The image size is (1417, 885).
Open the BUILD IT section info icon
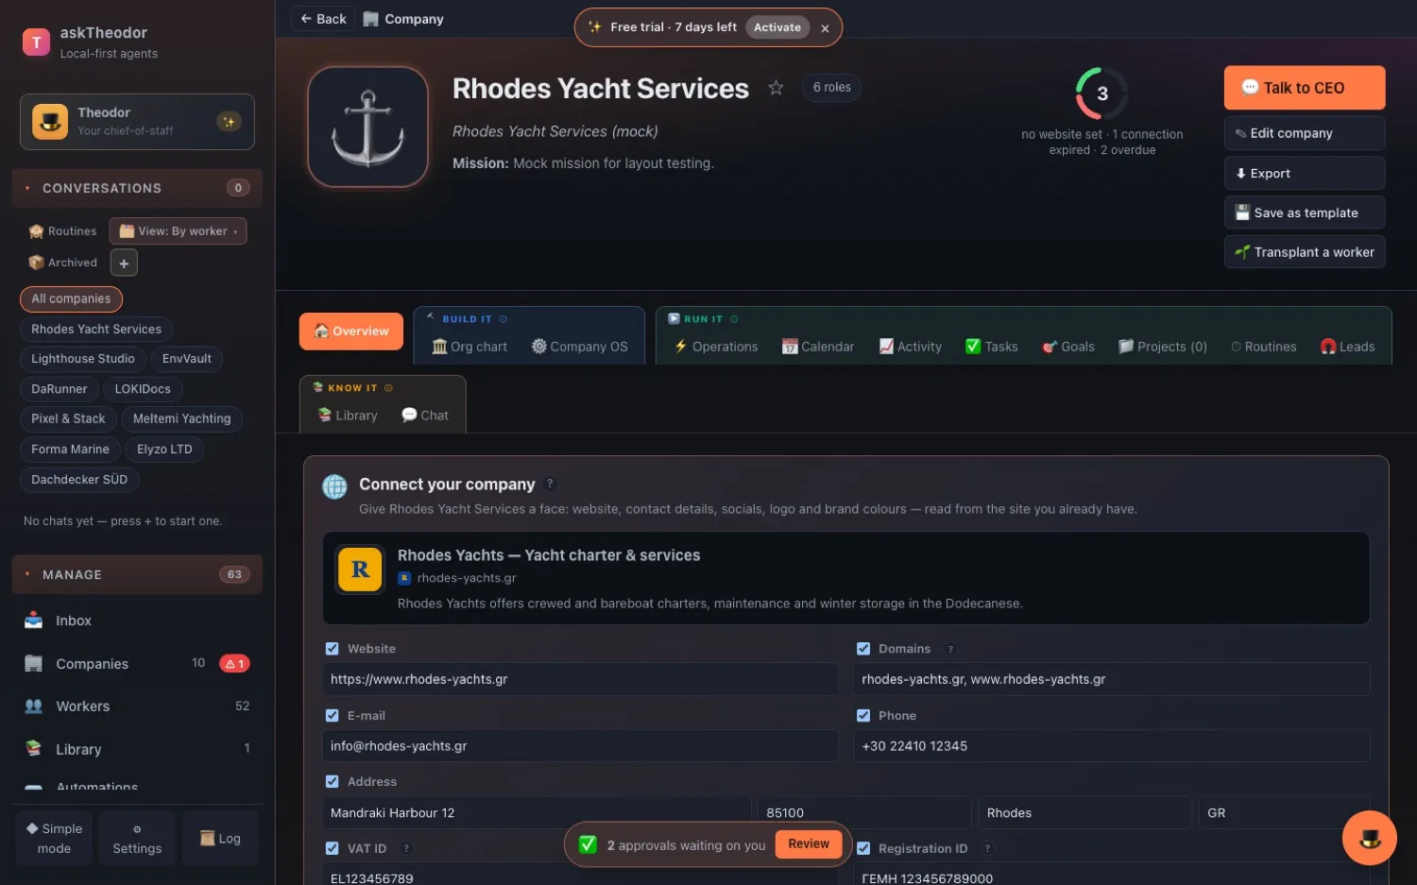(x=504, y=319)
